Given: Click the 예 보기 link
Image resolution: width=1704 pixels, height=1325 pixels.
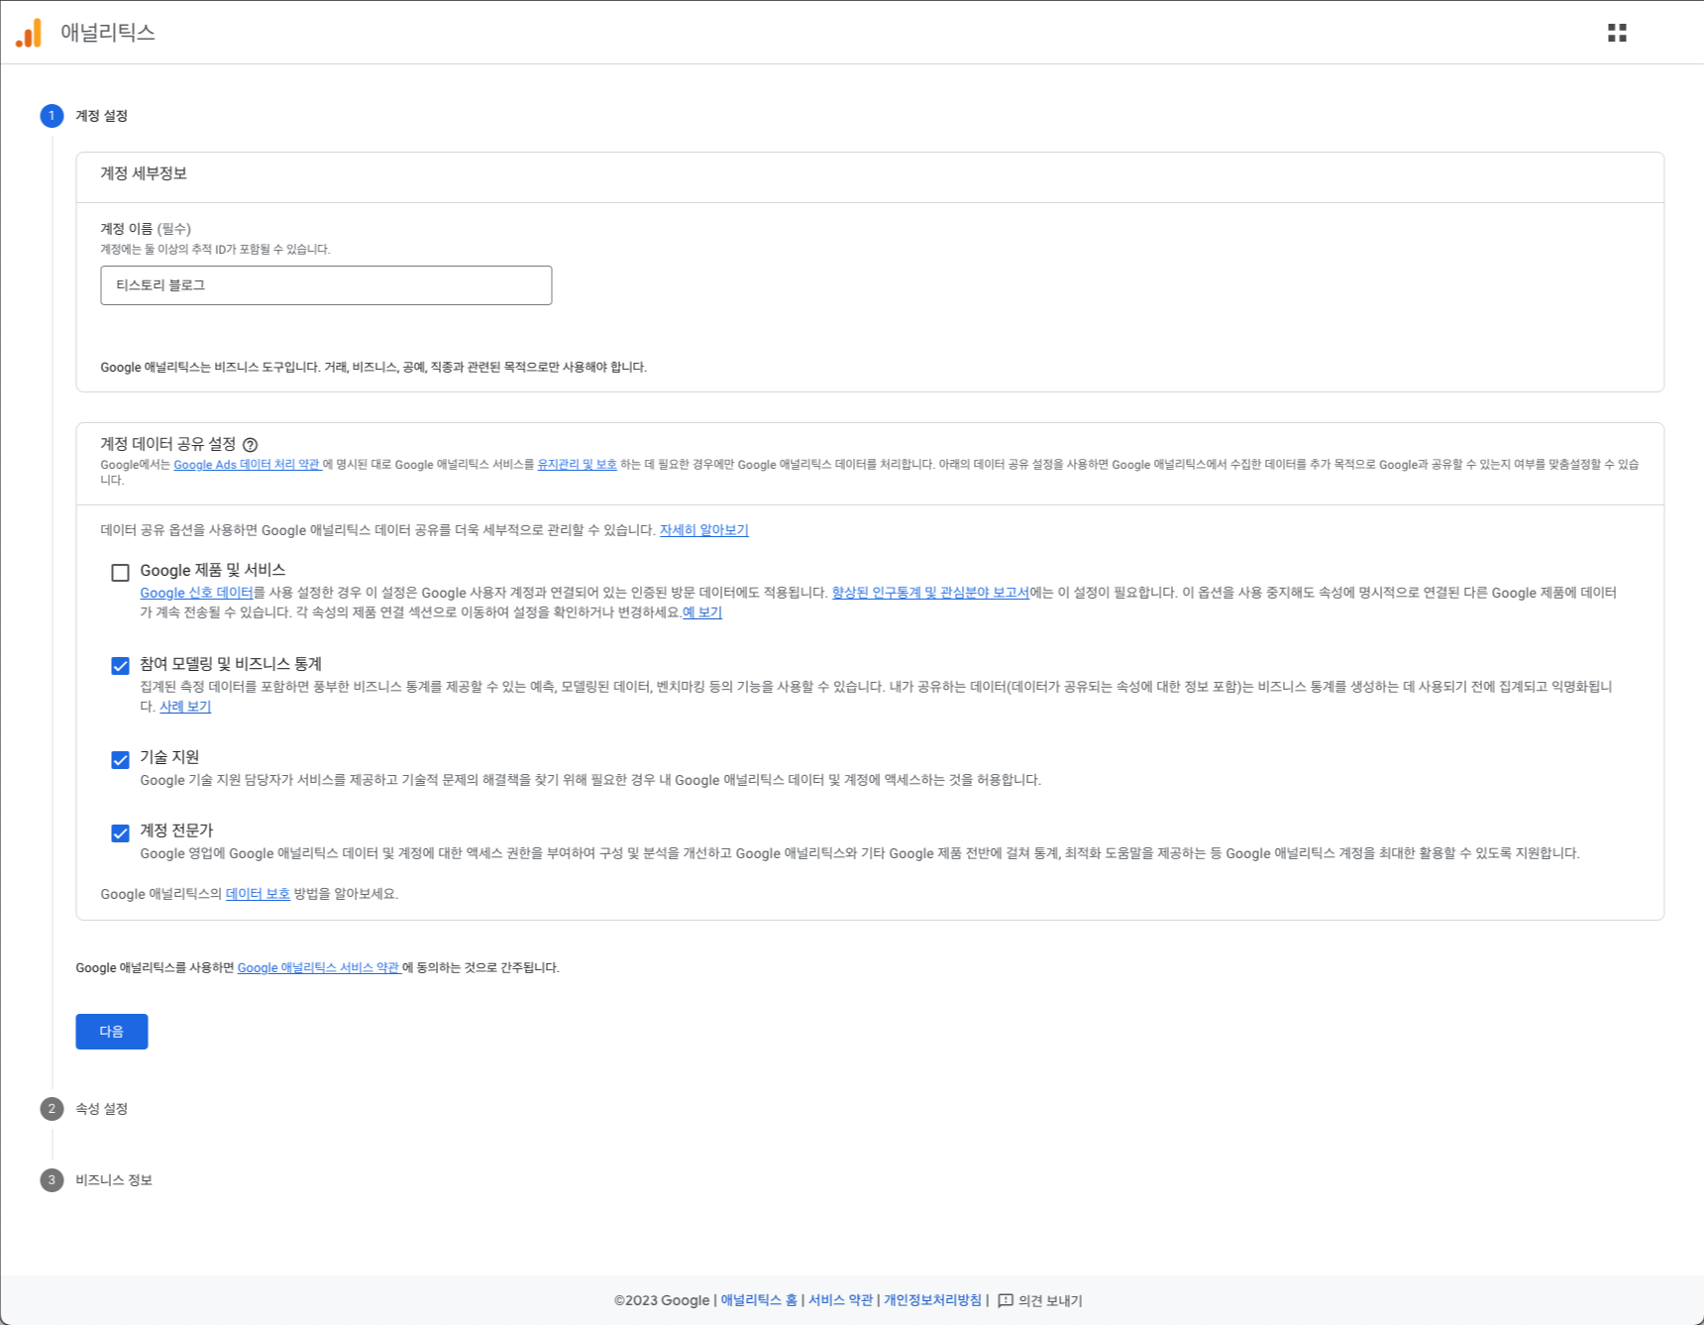Looking at the screenshot, I should [702, 612].
